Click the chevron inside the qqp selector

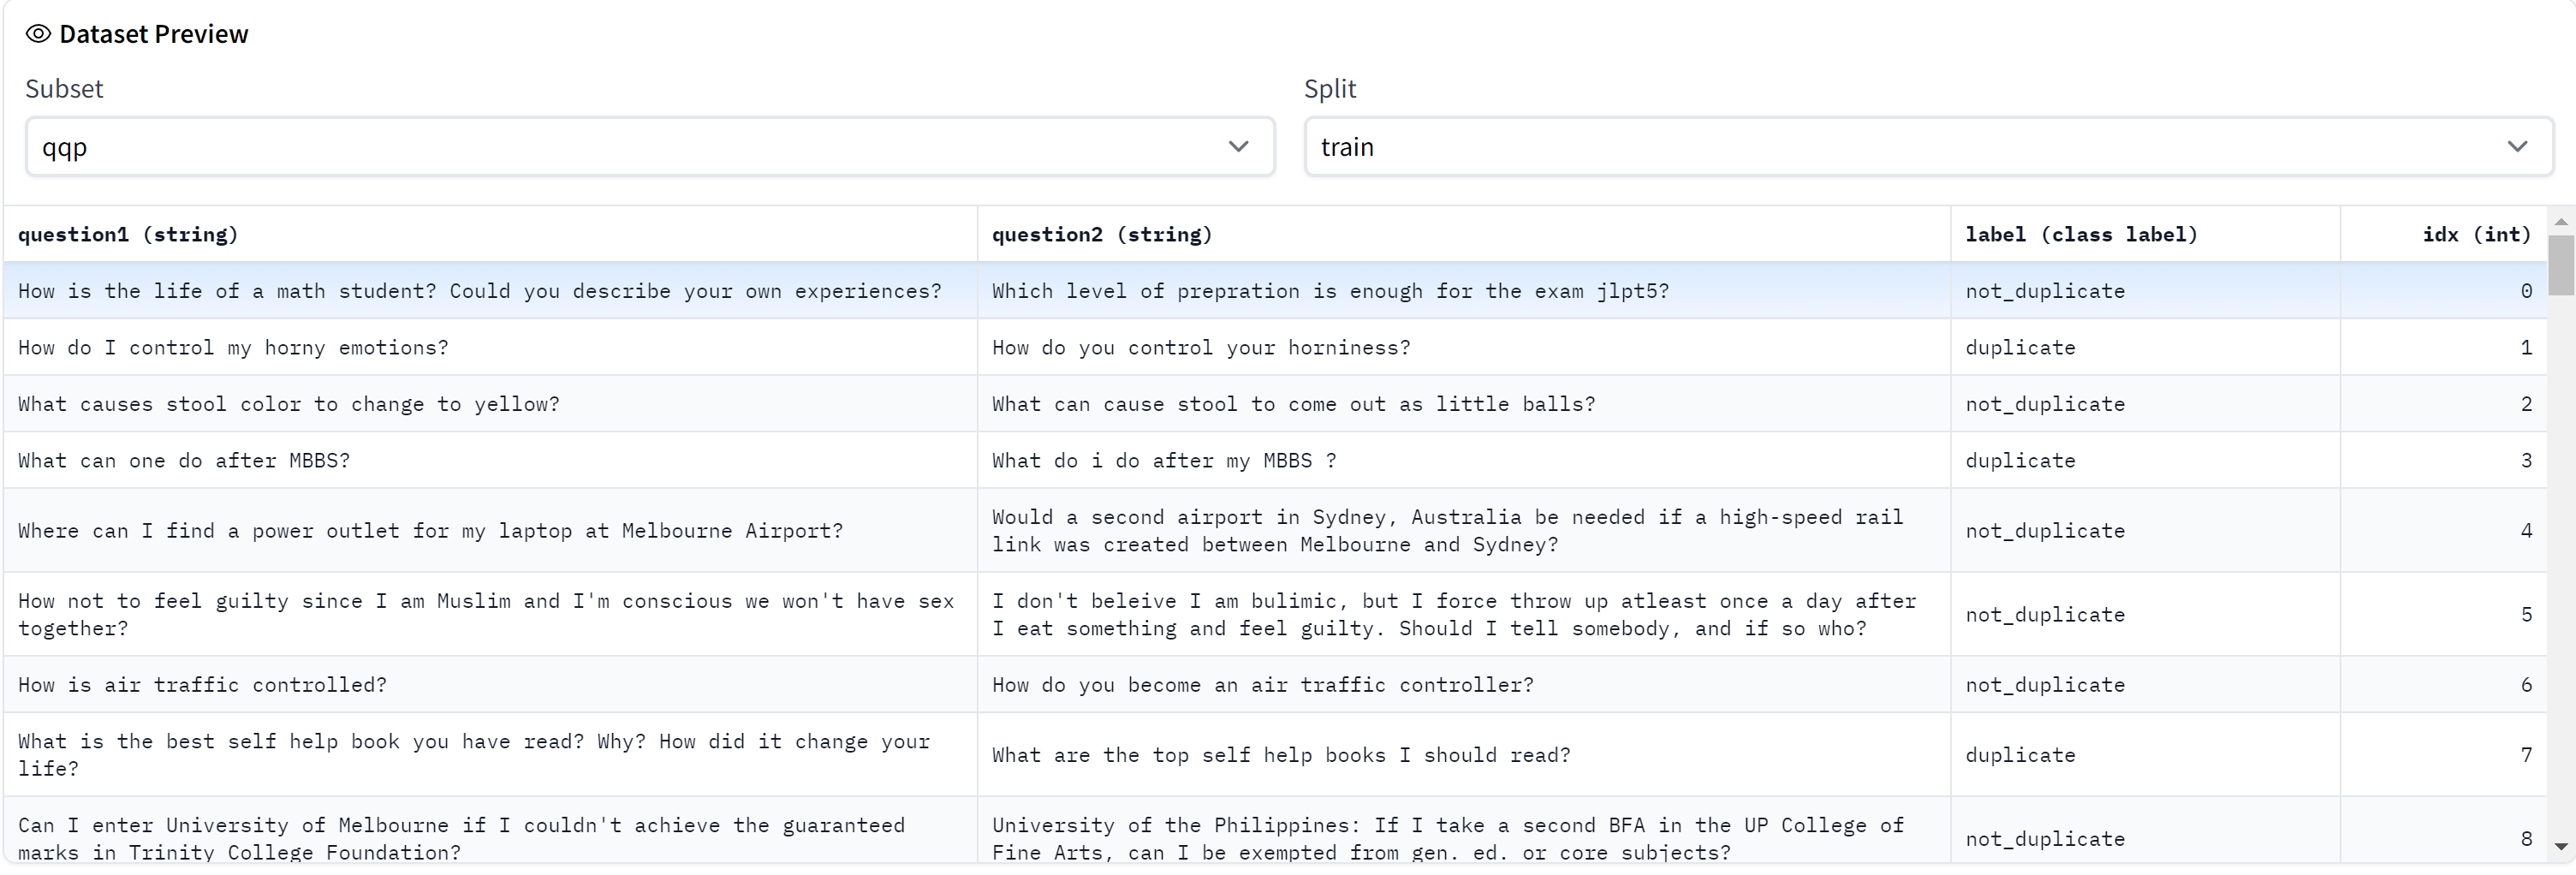[1238, 146]
